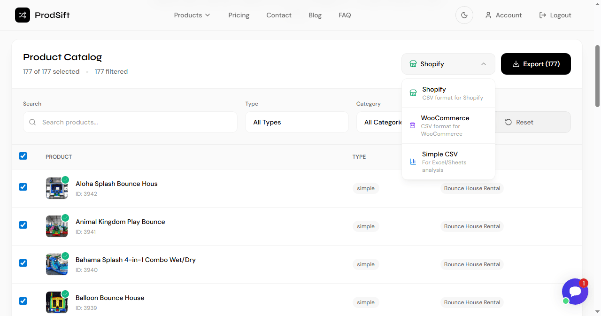This screenshot has width=601, height=316.
Task: Click the Search products input field
Action: point(130,122)
